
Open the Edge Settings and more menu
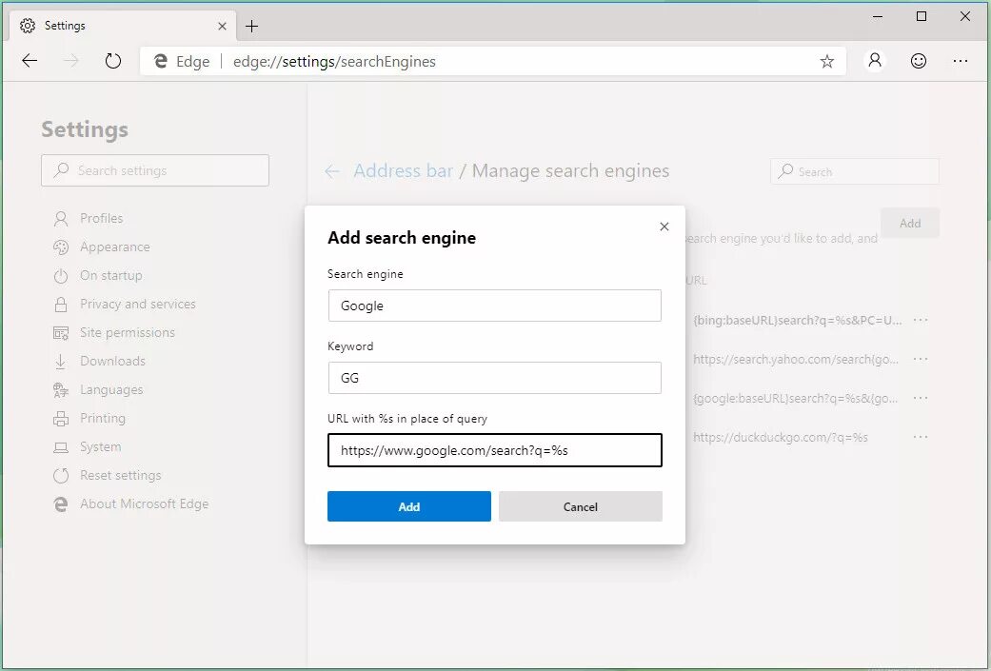960,61
